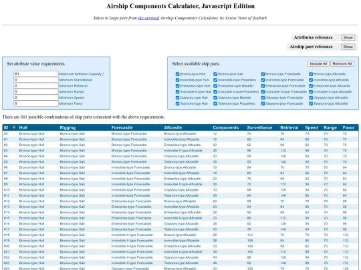Click 'Bronco-type Hull' in row #9
The height and width of the screenshot is (270, 361).
(31, 185)
